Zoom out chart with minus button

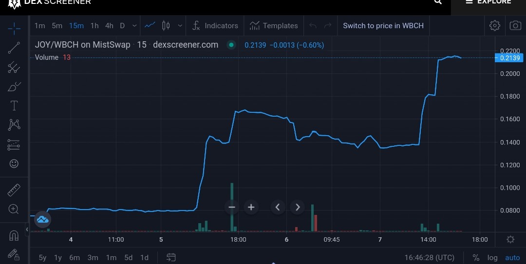tap(231, 207)
